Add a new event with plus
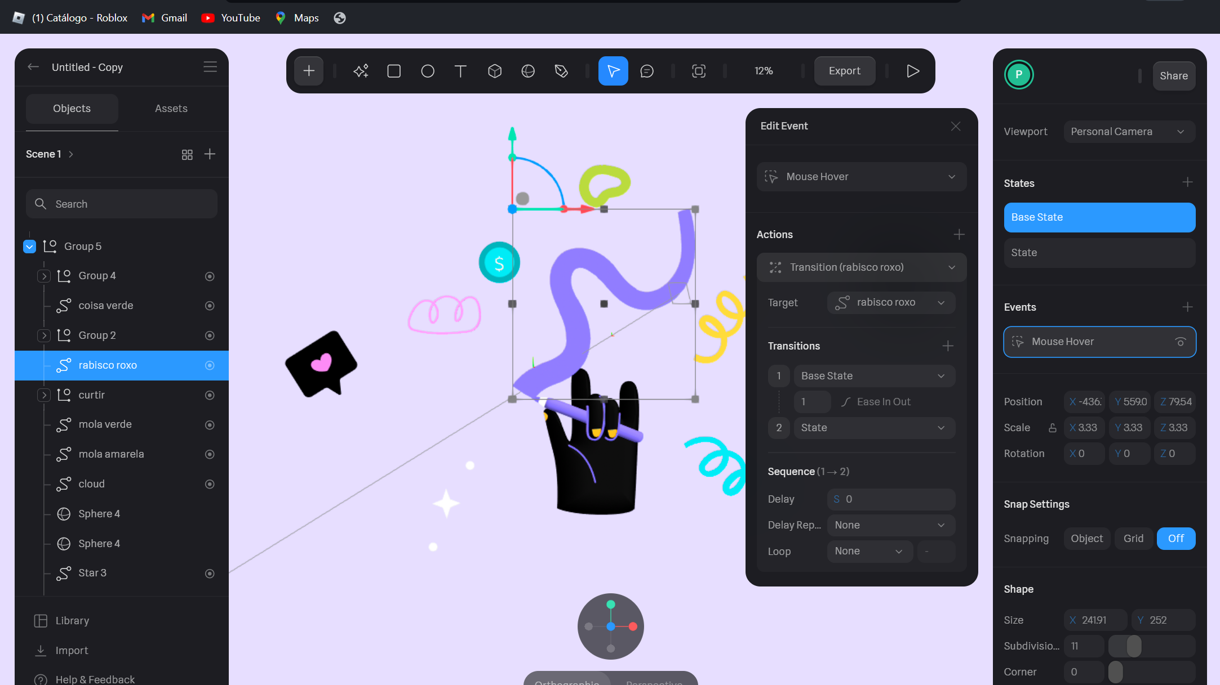Image resolution: width=1220 pixels, height=685 pixels. [1187, 307]
